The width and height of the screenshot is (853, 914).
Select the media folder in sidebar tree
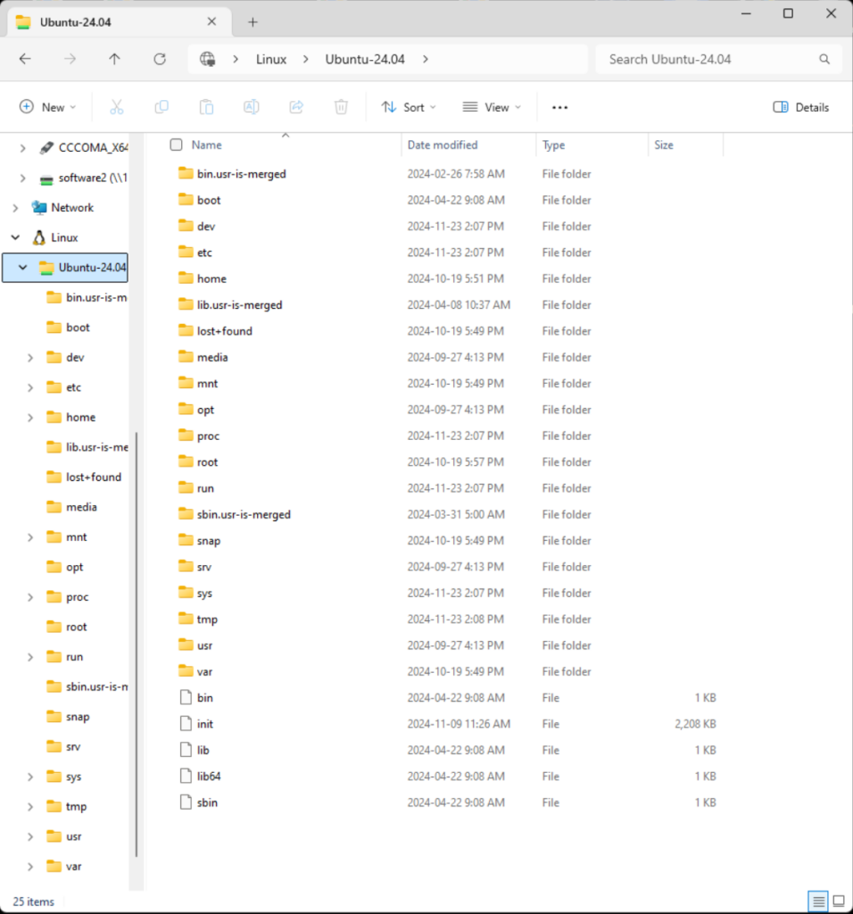click(81, 507)
